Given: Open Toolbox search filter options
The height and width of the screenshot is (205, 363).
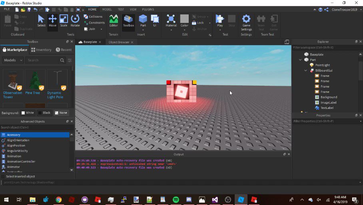Looking at the screenshot, I should coord(70,60).
